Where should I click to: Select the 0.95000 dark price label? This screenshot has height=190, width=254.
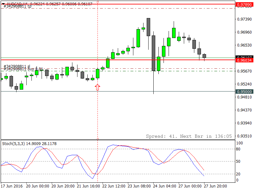pyautogui.click(x=244, y=92)
